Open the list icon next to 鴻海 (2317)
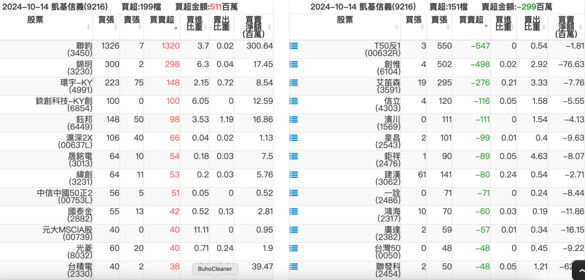Image resolution: width=585 pixels, height=280 pixels. pos(294,211)
